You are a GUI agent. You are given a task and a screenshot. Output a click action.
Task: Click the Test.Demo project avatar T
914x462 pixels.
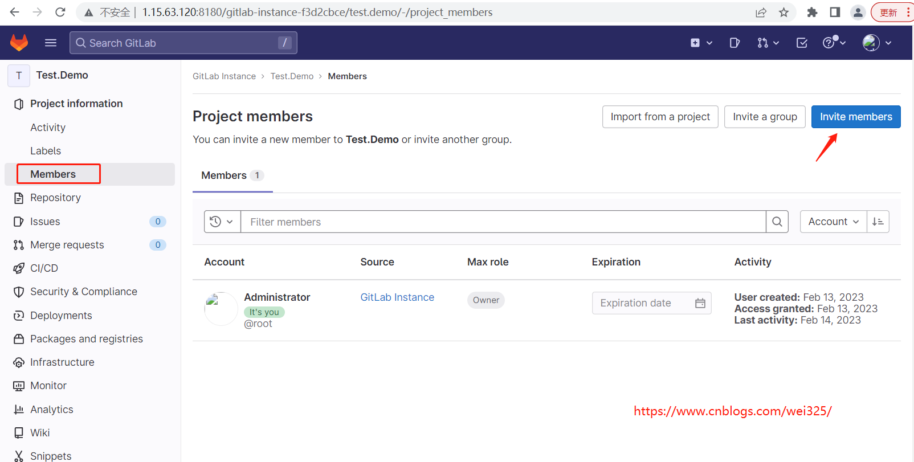click(x=19, y=75)
